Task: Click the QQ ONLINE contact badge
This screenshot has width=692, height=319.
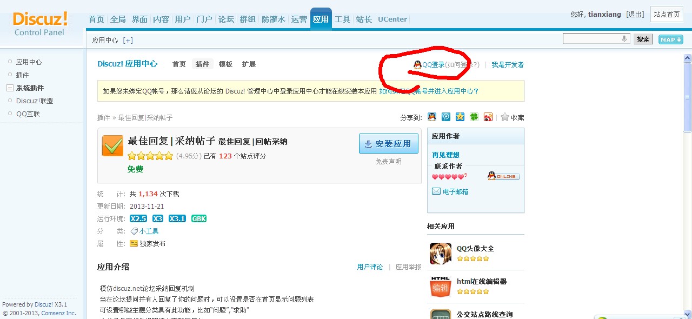Action: 503,176
